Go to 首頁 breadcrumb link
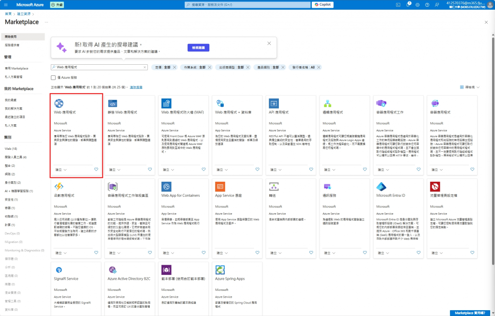This screenshot has width=495, height=316. click(x=8, y=14)
